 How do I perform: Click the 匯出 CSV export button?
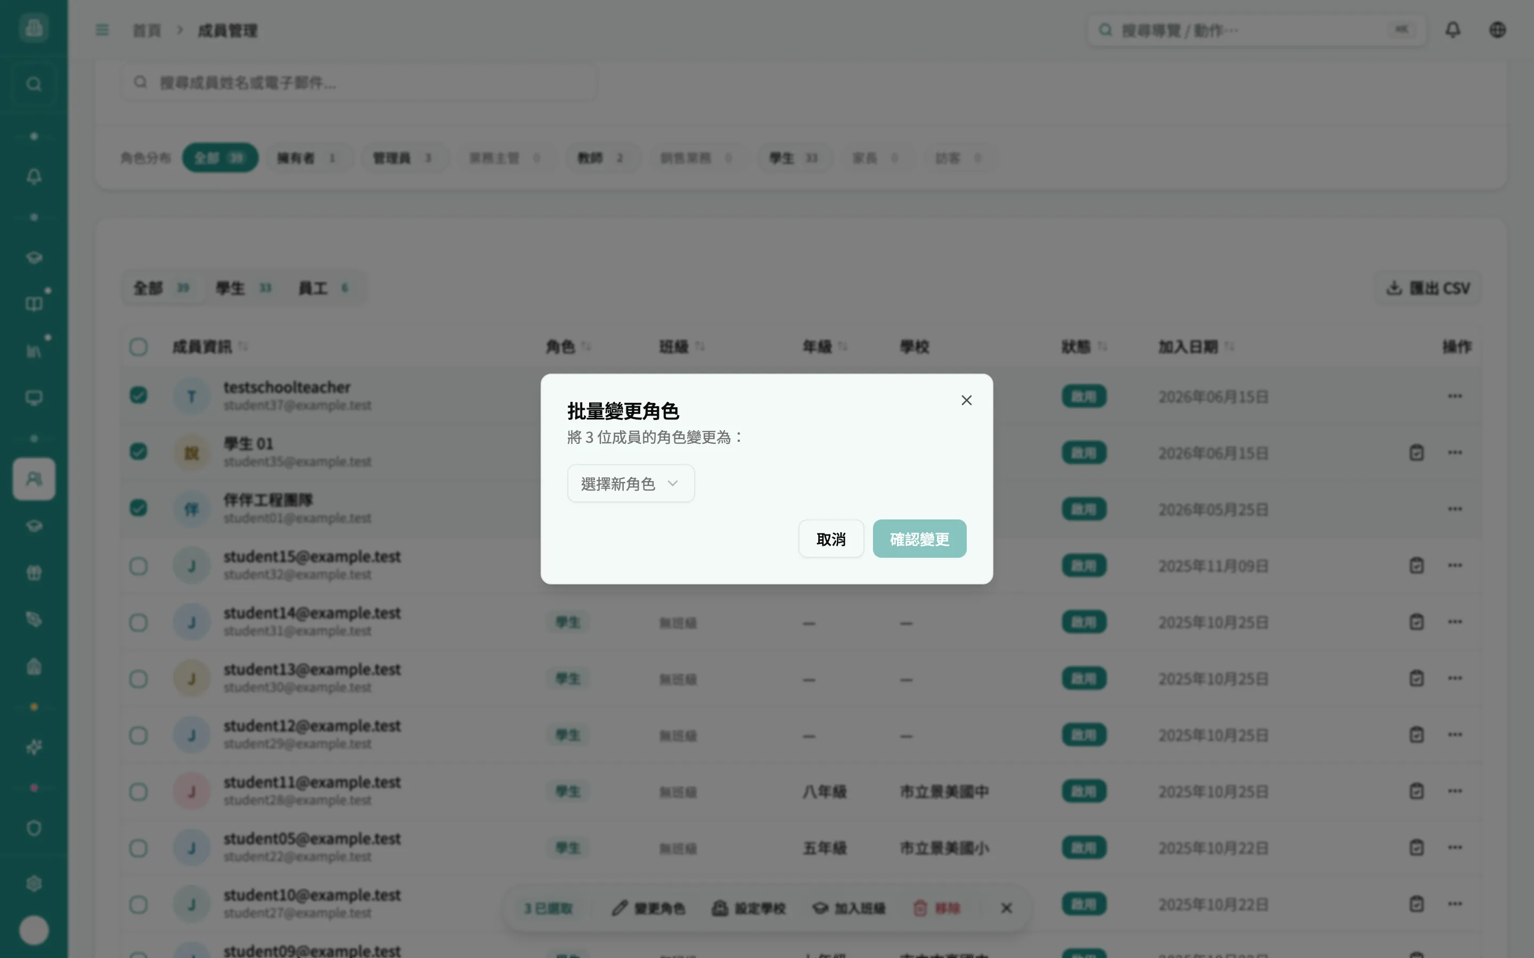click(x=1427, y=288)
